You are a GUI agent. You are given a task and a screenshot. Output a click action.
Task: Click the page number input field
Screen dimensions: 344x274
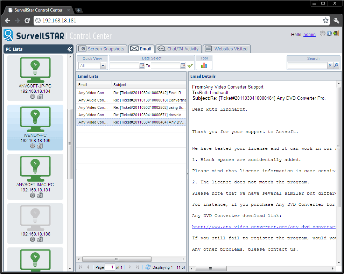[110, 267]
